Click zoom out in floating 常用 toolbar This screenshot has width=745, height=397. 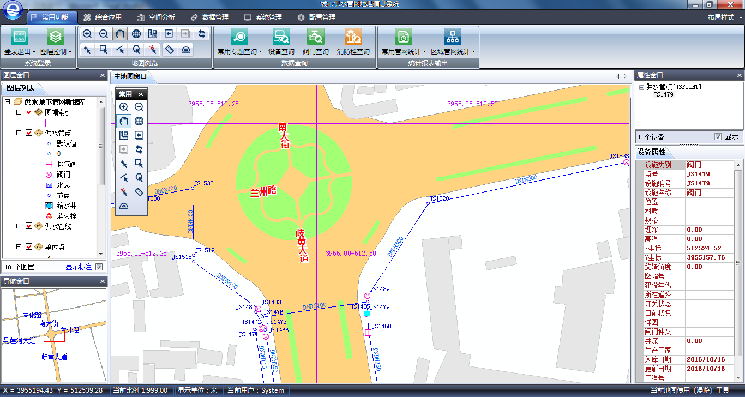[x=139, y=107]
